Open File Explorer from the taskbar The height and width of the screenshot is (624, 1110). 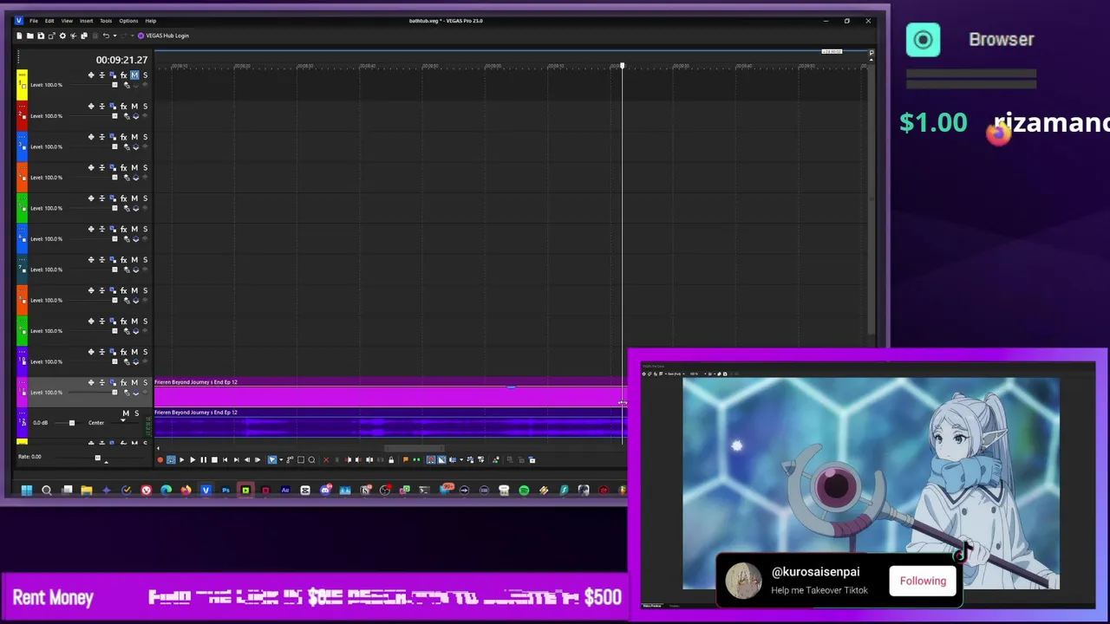[87, 490]
